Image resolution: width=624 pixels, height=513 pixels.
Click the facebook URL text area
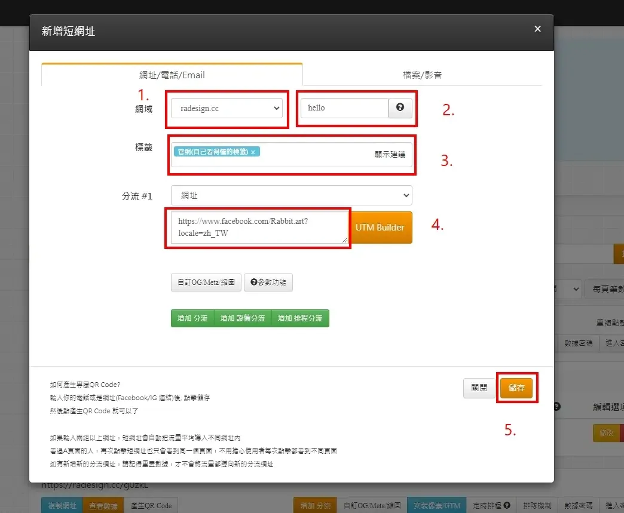tap(259, 227)
